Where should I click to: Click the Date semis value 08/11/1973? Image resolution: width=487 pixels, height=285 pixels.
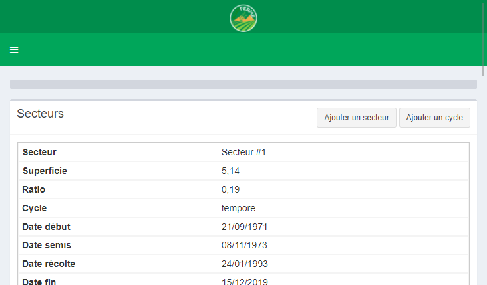[x=244, y=245]
